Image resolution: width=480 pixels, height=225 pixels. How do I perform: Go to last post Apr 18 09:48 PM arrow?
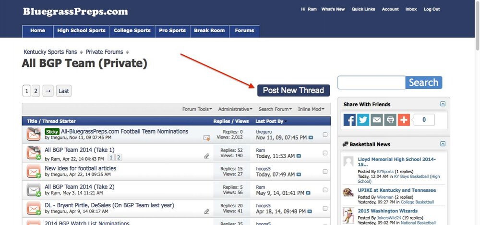click(310, 212)
